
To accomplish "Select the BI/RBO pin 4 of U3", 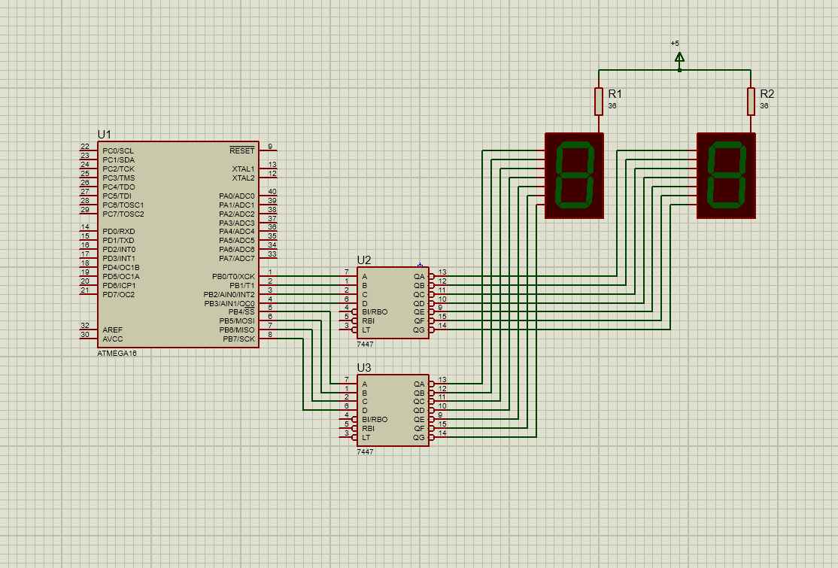I will click(348, 419).
